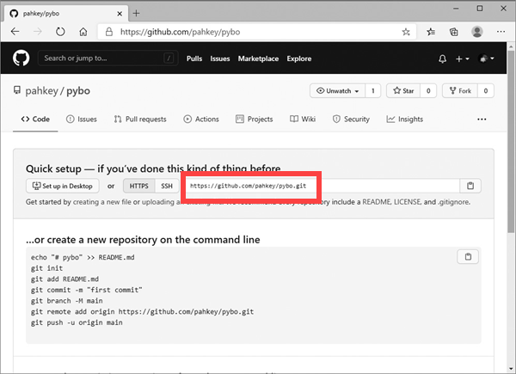Click the Quick setup heading text
The width and height of the screenshot is (516, 374).
click(153, 169)
